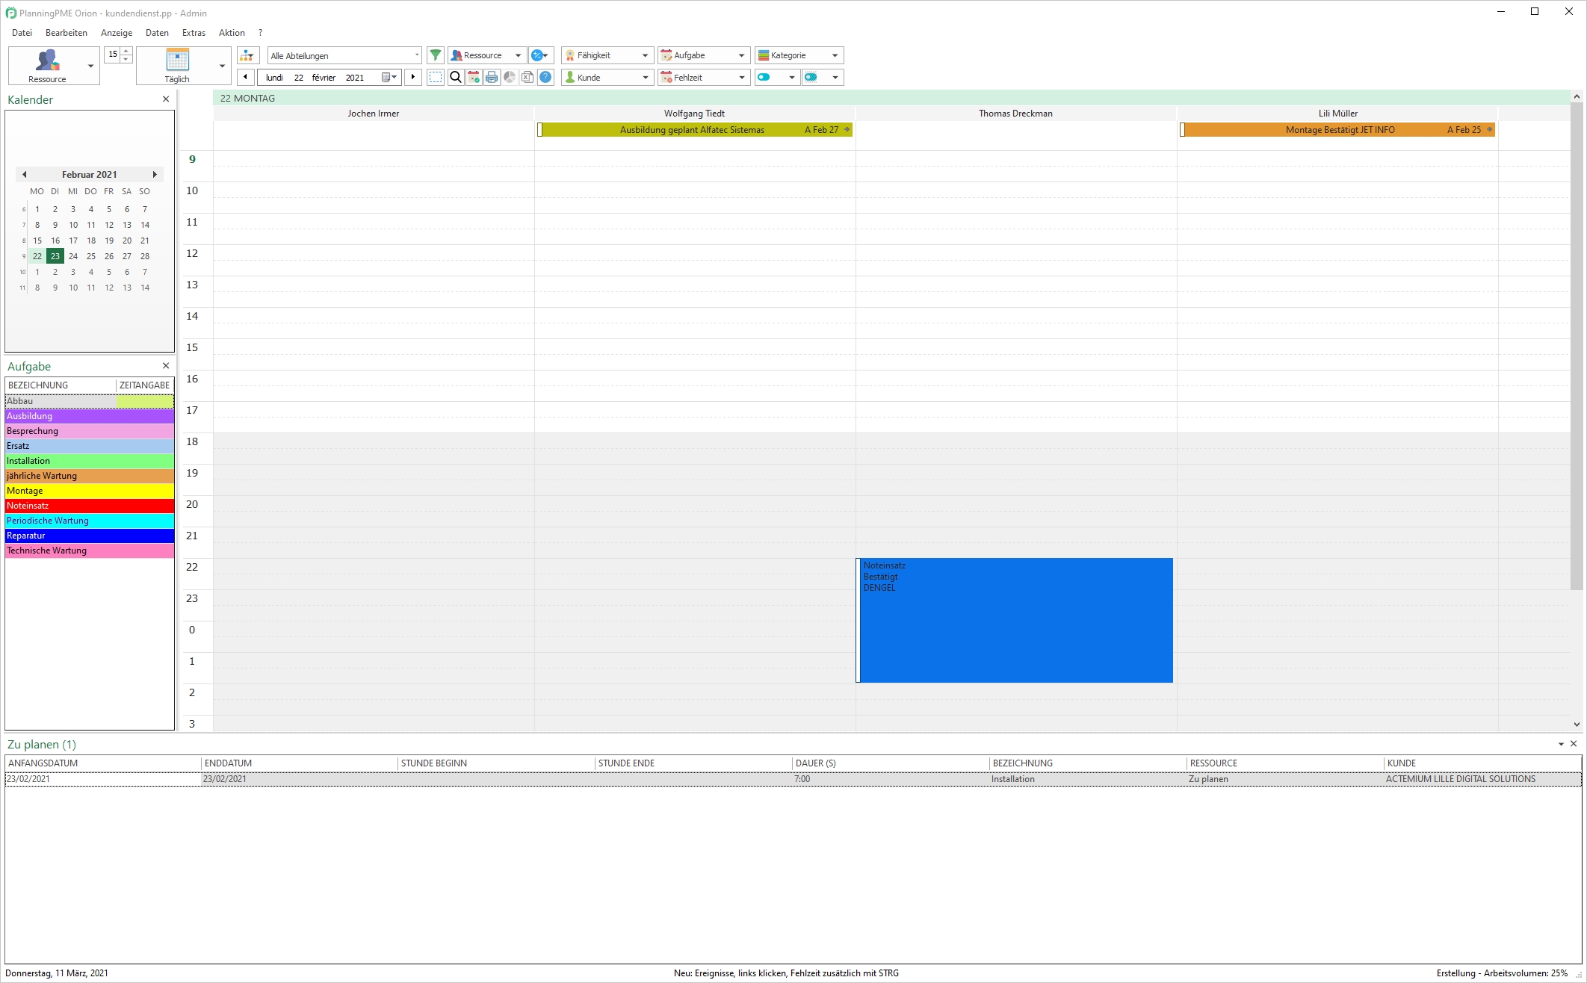
Task: Close the Kalender panel
Action: pyautogui.click(x=166, y=99)
